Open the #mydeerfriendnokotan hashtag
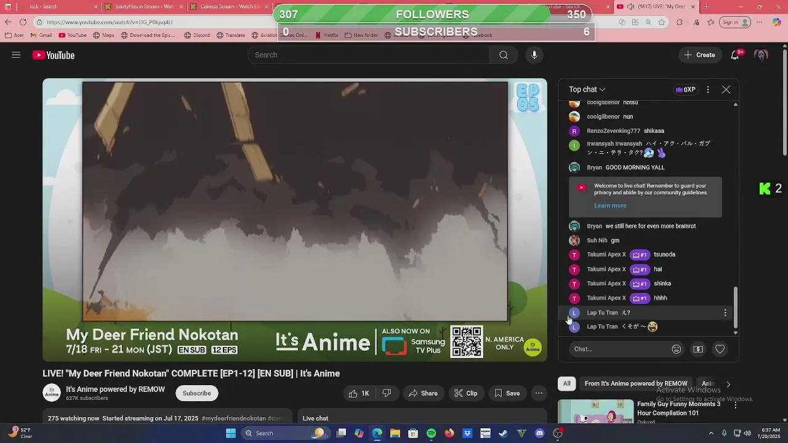The image size is (788, 443). [234, 418]
